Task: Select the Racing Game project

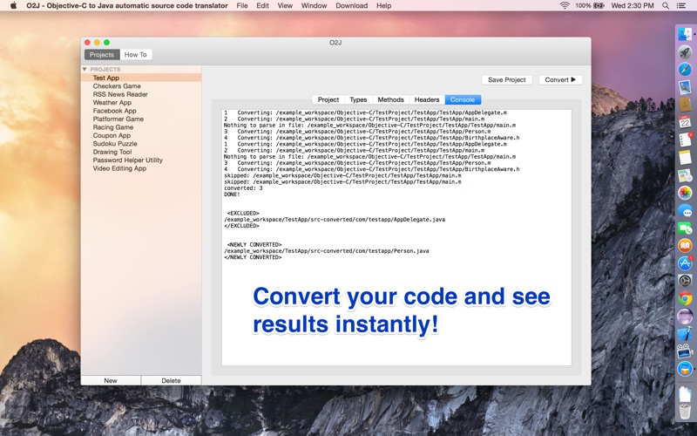Action: point(141,127)
